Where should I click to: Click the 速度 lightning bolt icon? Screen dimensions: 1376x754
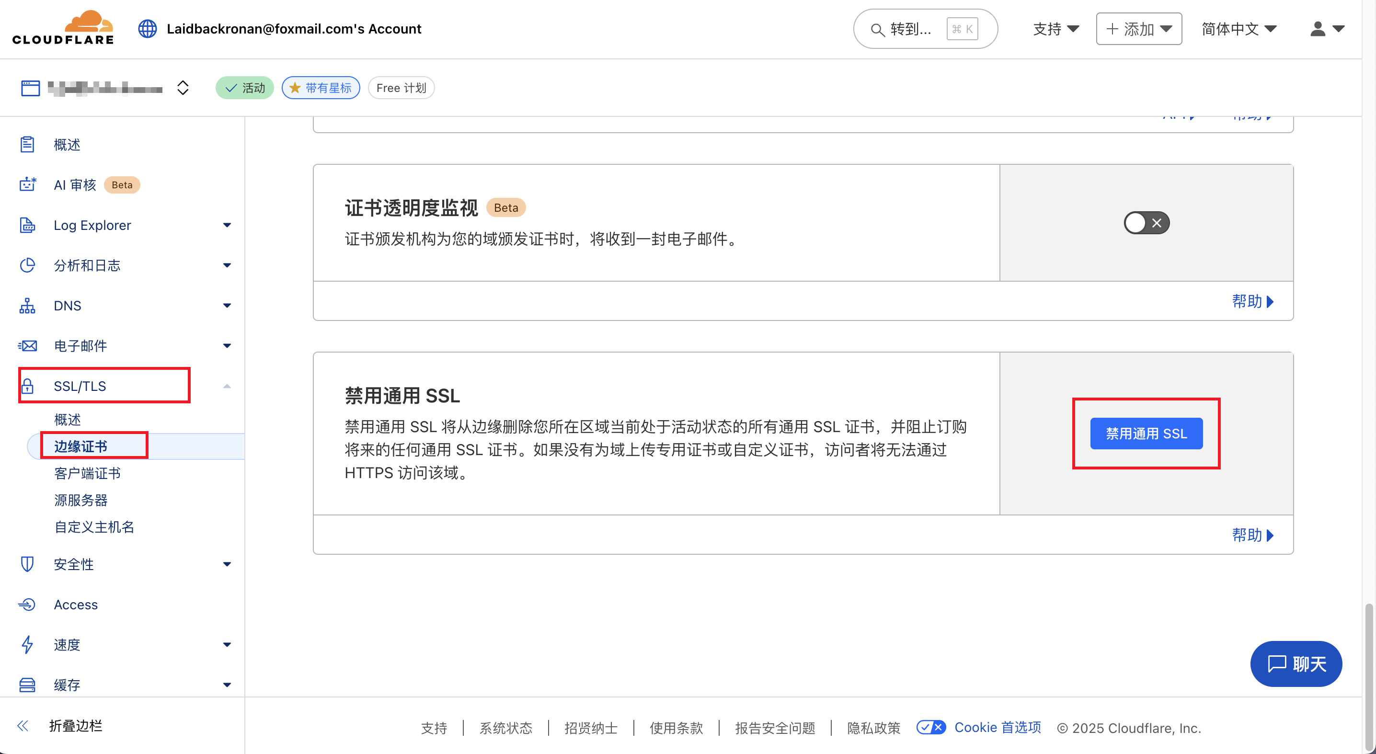27,644
